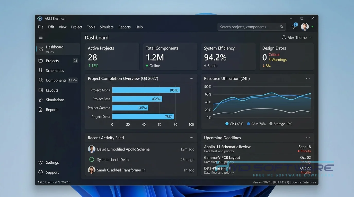Click the Support question mark icon
Viewport: 354px width, 197px height.
(x=41, y=172)
